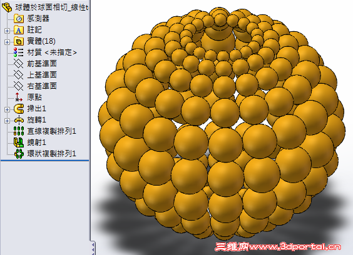Select 前基準面 label in tree
353x255 pixels.
pyautogui.click(x=42, y=64)
